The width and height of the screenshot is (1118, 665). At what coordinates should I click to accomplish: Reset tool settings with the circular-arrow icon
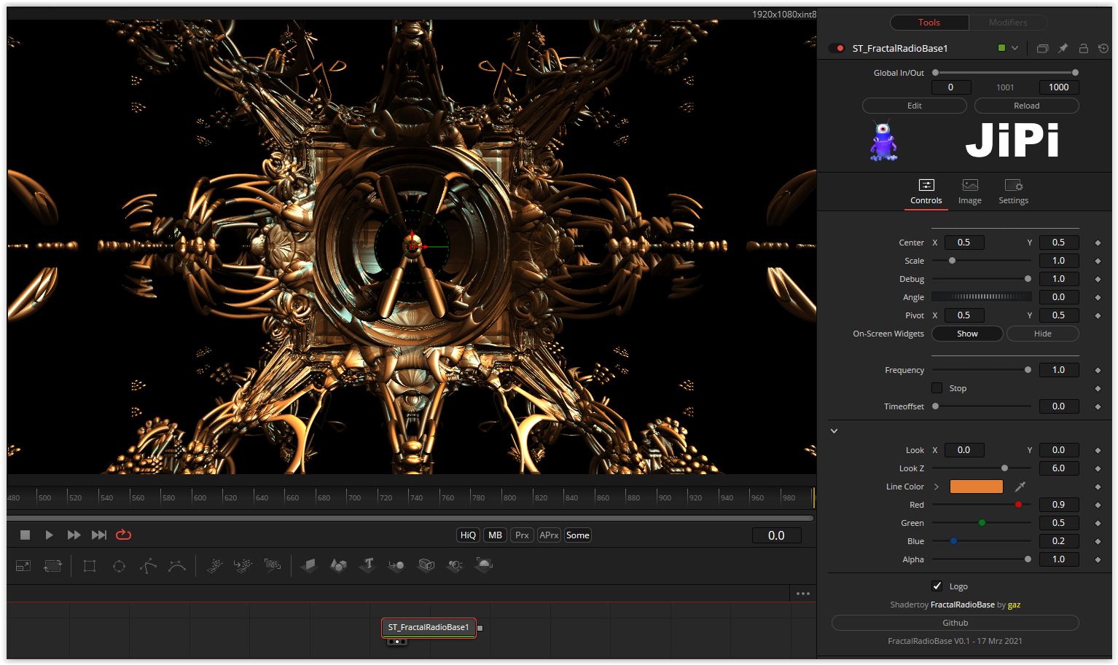(1103, 48)
